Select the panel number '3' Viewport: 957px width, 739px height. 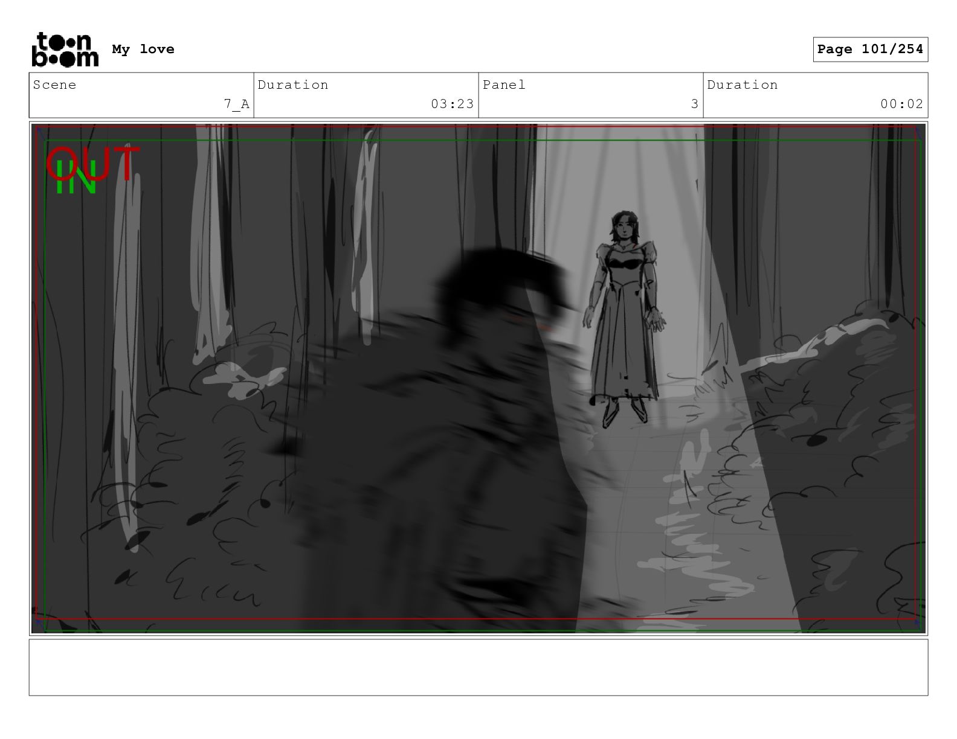(x=695, y=104)
